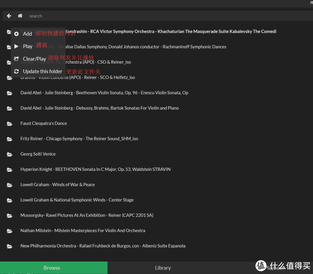Open New Philharmonia Orchestra Albeniz folder
Image resolution: width=313 pixels, height=274 pixels.
(103, 246)
